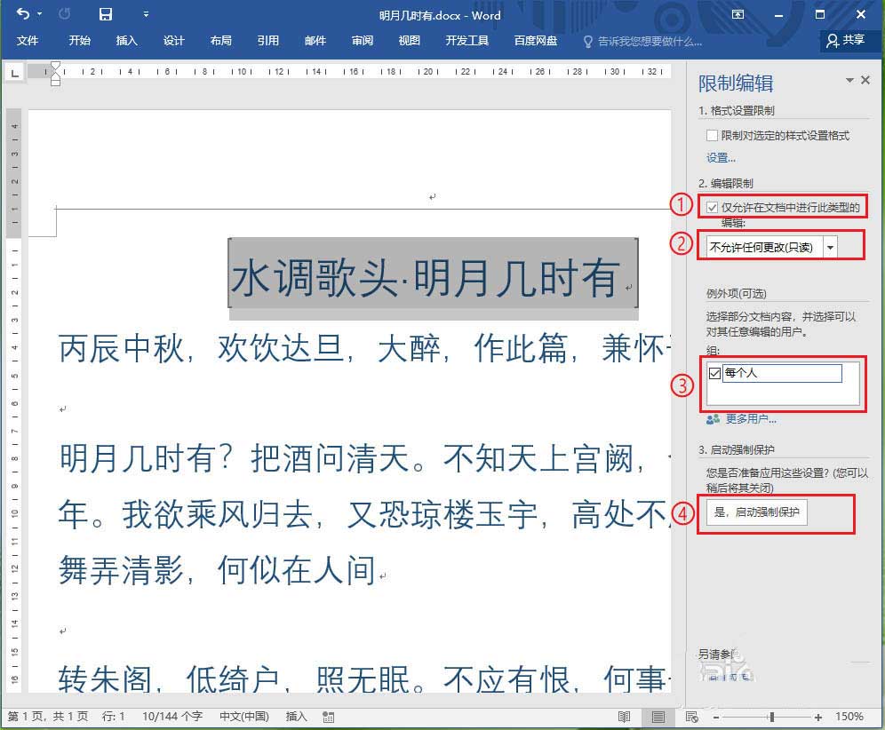Screen dimensions: 885x730
Task: Click the 行: 1 status bar entry
Action: click(114, 717)
